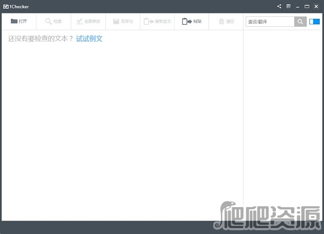Click the 检查 (Check) magnifier icon

49,22
